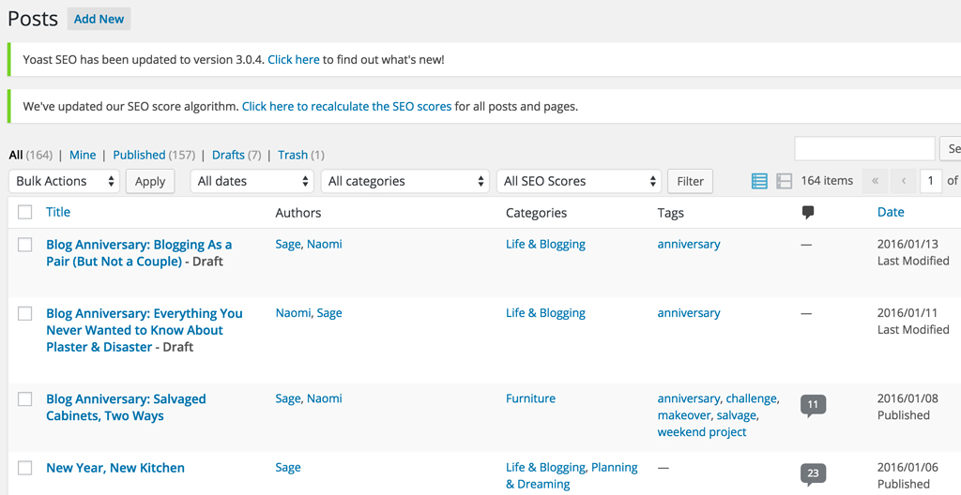
Task: Open the 23 comments bubble
Action: coord(813,473)
